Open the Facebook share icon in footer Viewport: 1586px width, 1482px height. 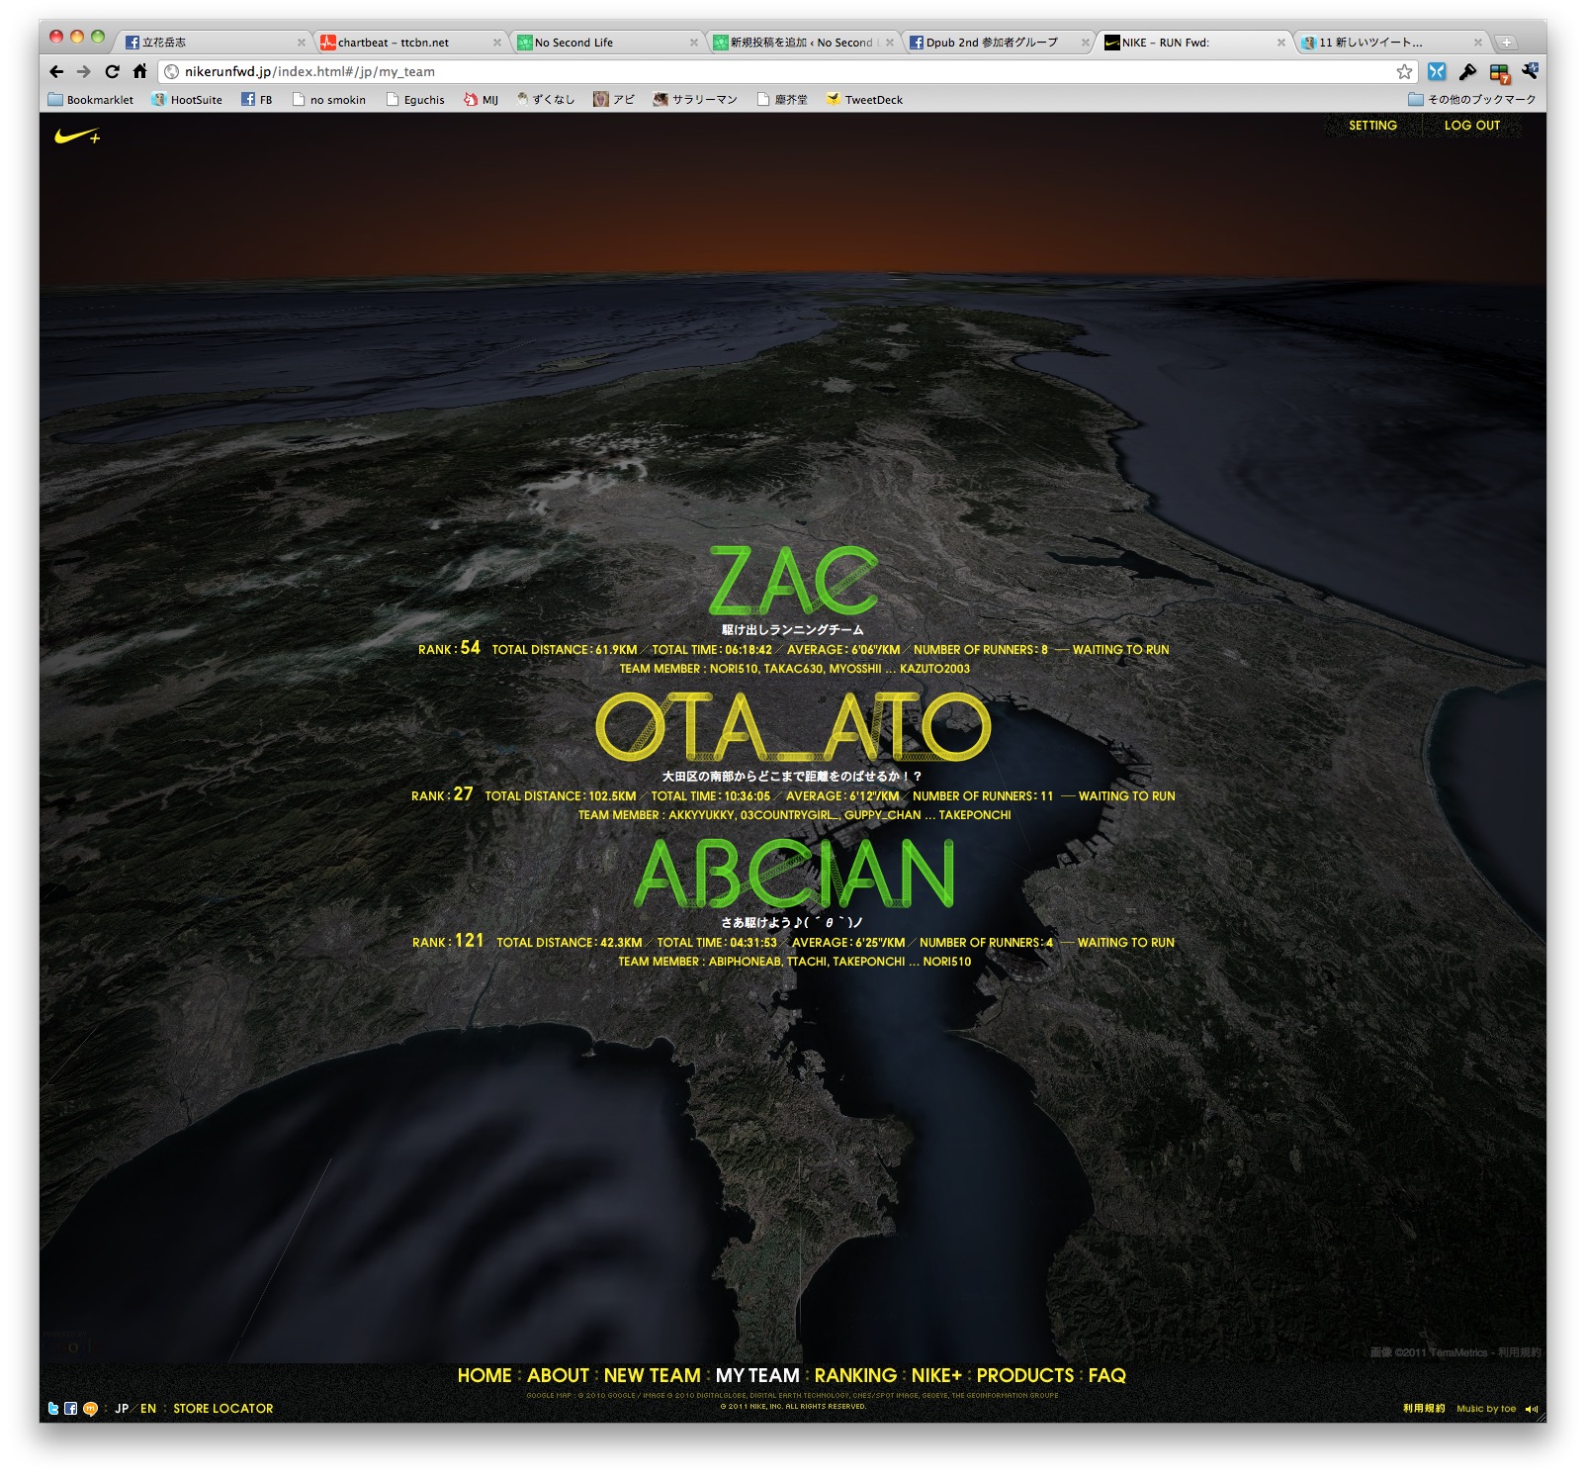click(x=71, y=1409)
